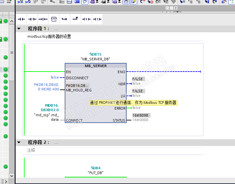Click the up arrow under 块接口
This screenshot has width=235, height=184.
coord(167,12)
